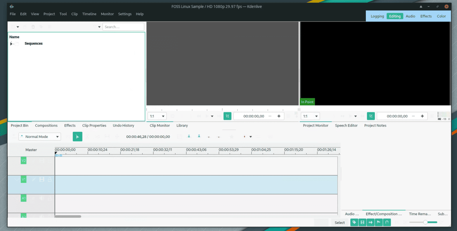Click the insert zone icon in timeline toolbar

click(x=189, y=136)
